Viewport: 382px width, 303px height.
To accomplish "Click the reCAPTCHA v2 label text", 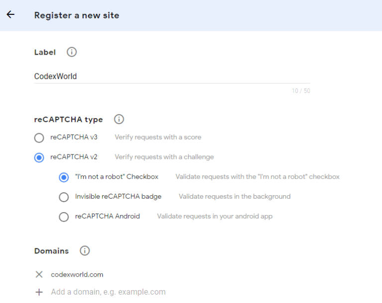I will [x=74, y=157].
